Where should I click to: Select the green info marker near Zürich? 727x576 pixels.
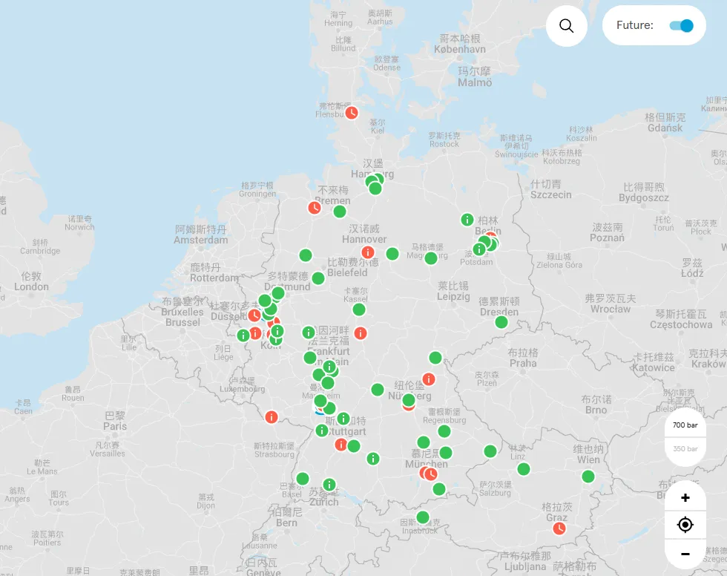[x=329, y=485]
